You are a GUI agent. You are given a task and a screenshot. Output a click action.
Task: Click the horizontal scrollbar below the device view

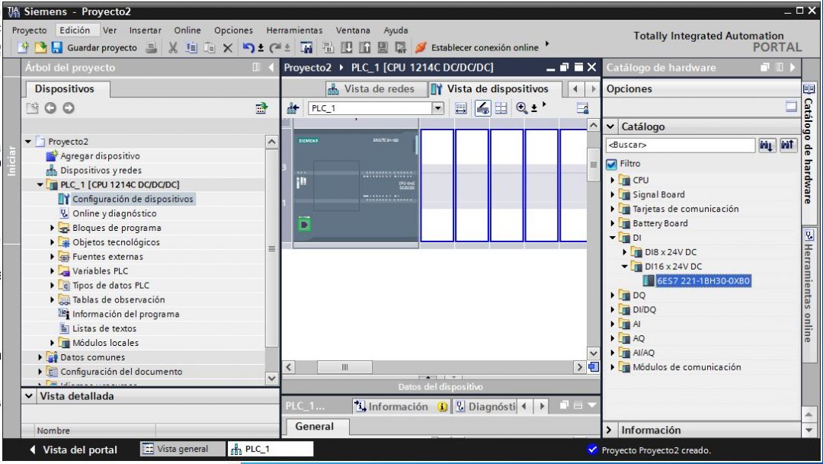coord(343,366)
